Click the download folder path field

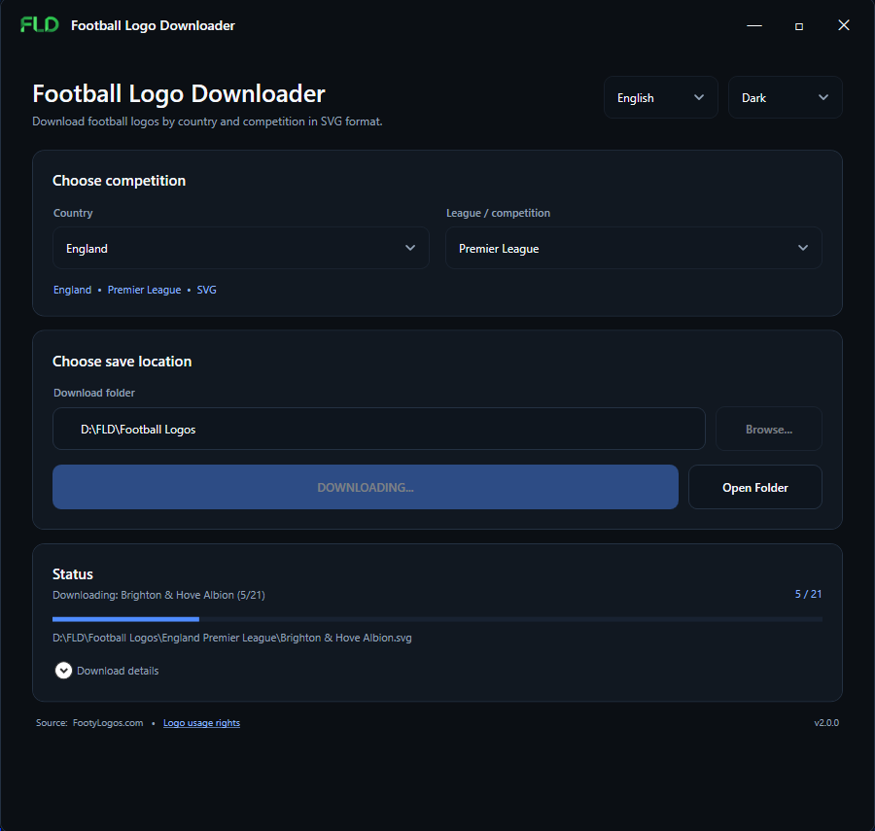[x=379, y=429]
